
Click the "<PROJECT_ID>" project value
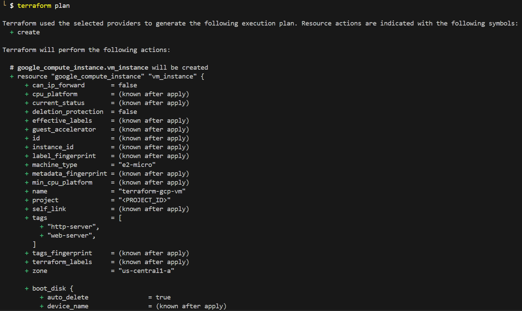click(144, 200)
